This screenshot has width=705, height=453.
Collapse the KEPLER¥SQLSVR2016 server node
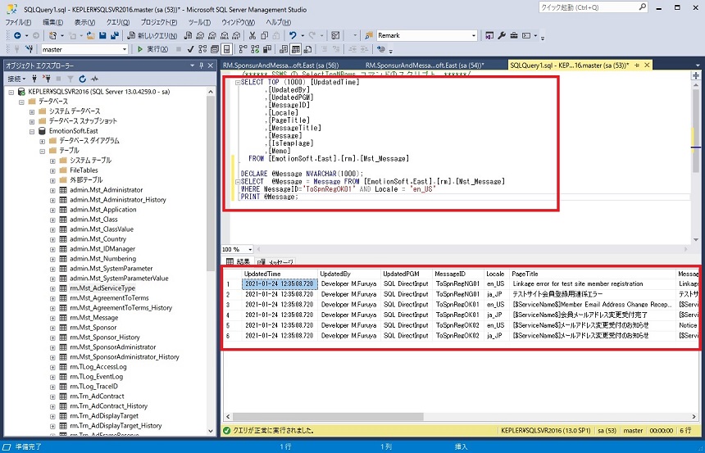(11, 92)
